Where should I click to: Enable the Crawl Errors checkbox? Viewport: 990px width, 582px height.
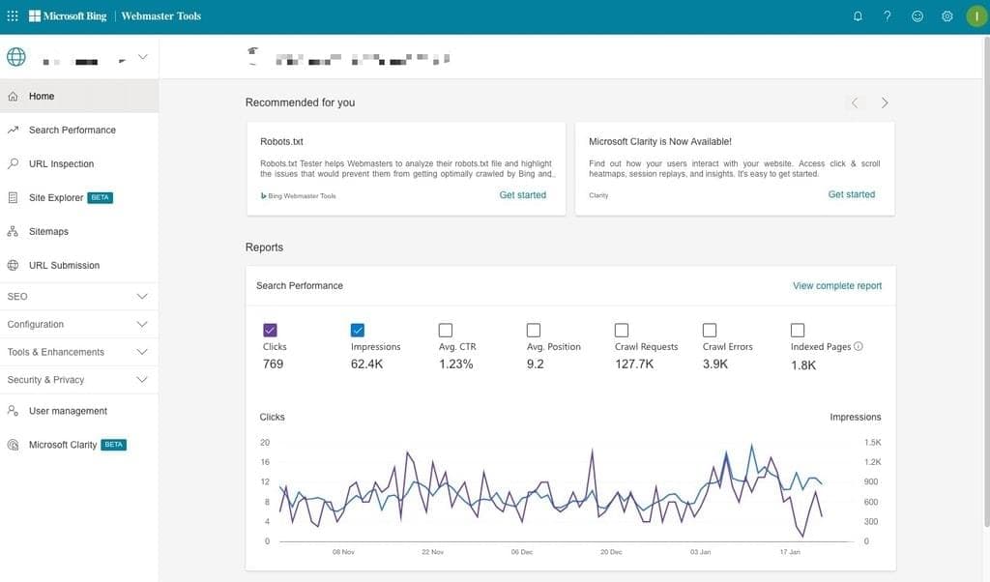click(x=710, y=330)
